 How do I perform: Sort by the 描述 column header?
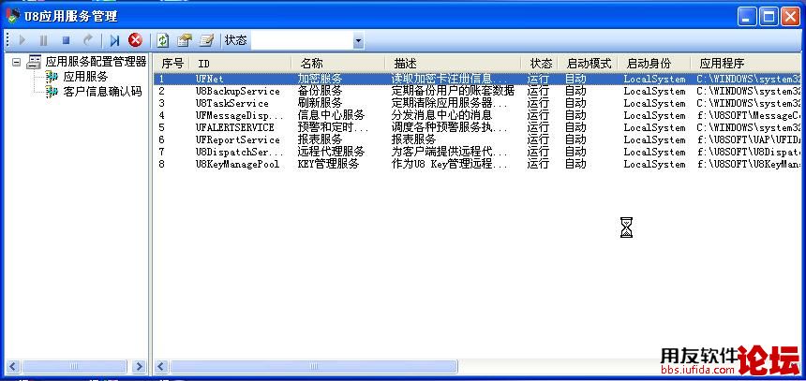coord(454,63)
